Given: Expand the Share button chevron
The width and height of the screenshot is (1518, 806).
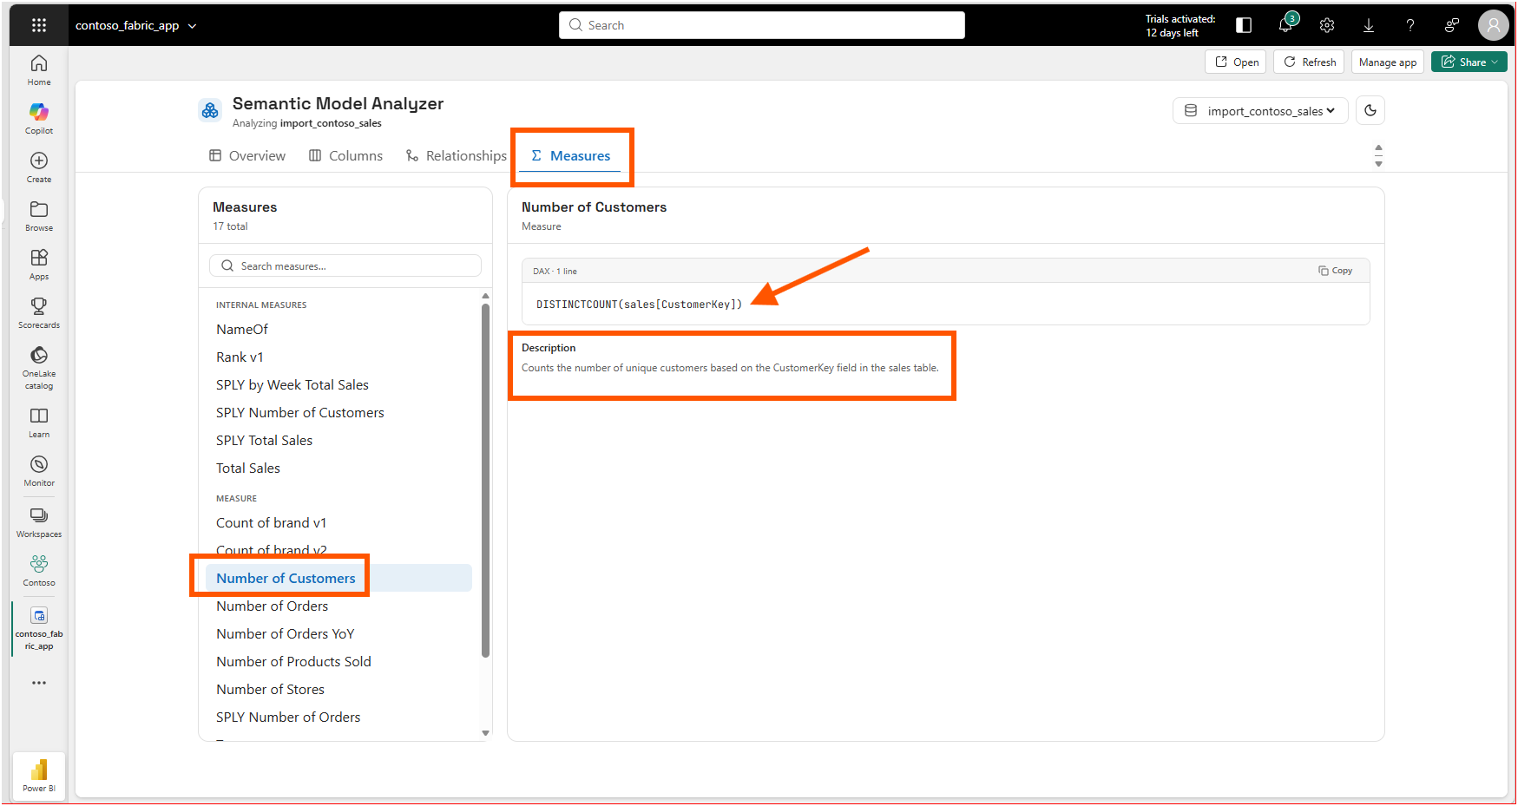Looking at the screenshot, I should [1495, 62].
